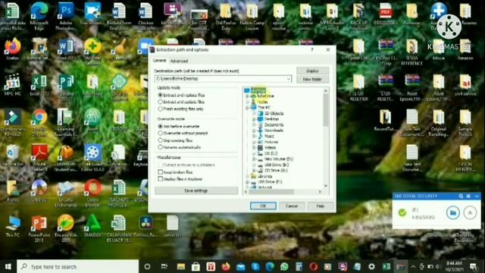Screen dimensions: 485x273
Task: Switch to the Advanced tab
Action: coord(179,61)
